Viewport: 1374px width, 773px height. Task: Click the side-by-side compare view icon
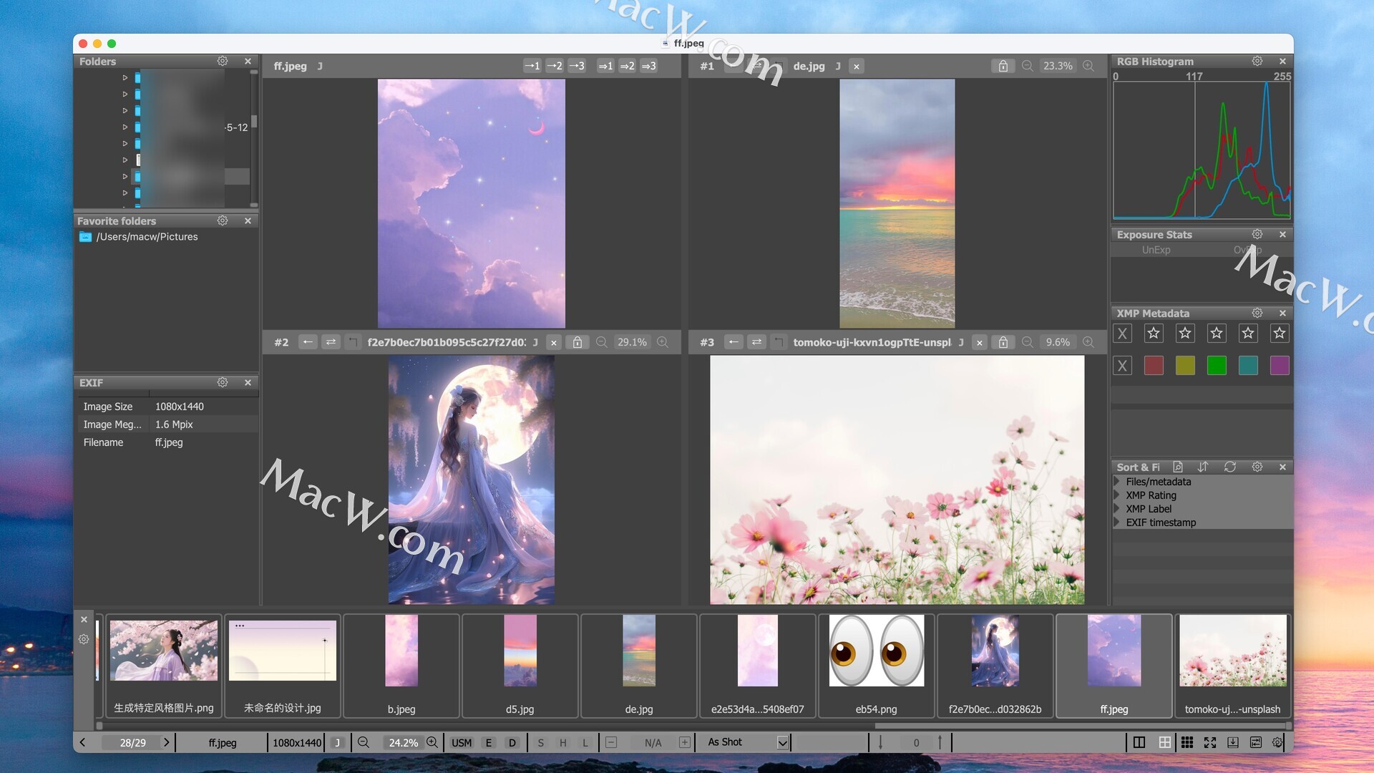coord(1139,743)
